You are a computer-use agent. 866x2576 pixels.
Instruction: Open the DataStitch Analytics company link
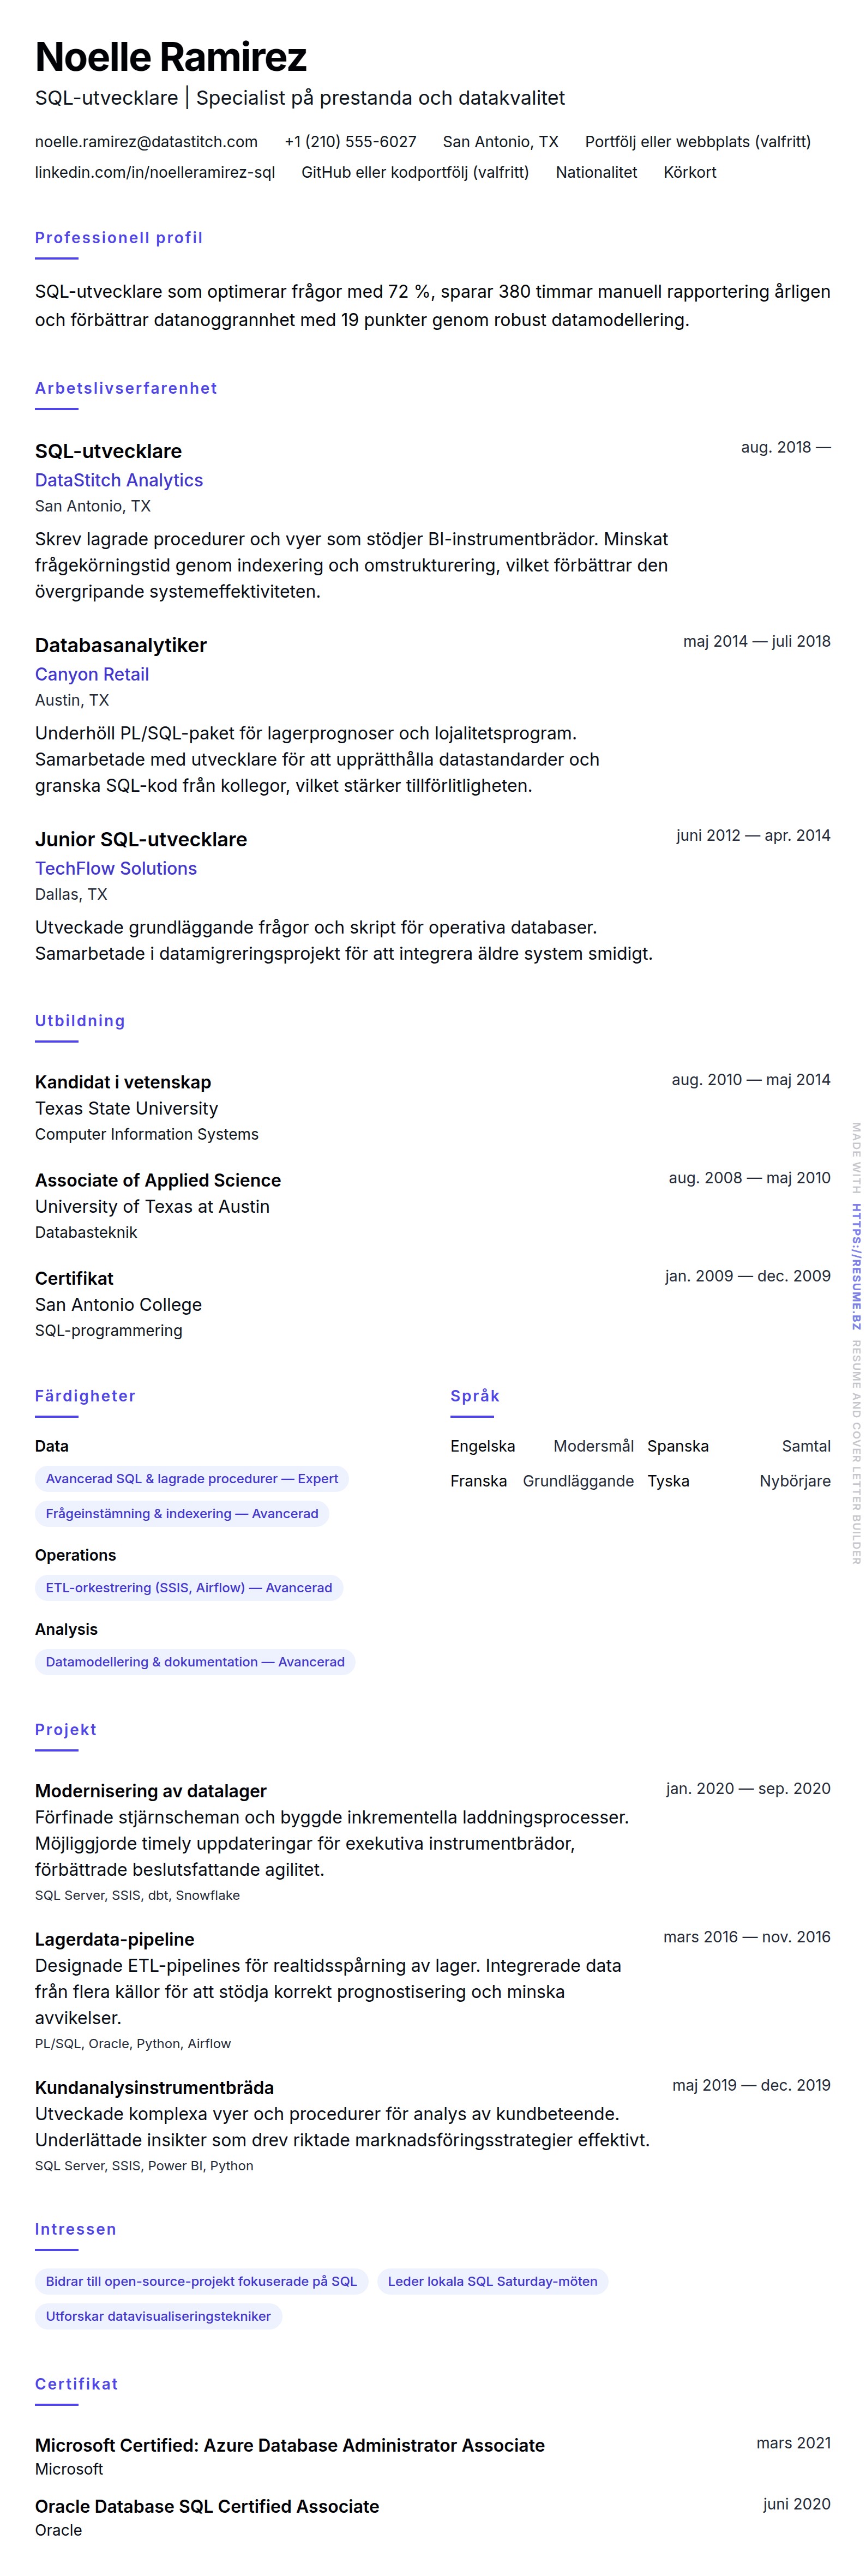[x=119, y=480]
